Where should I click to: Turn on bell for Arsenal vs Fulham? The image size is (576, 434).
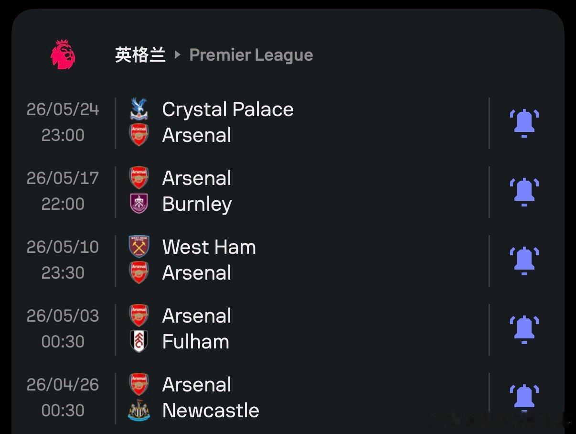(524, 329)
